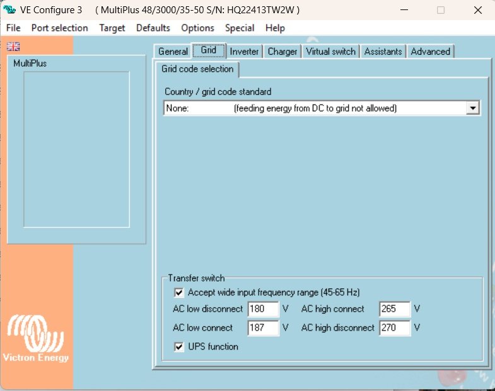The image size is (495, 391).
Task: Open the Special menu
Action: pyautogui.click(x=240, y=28)
